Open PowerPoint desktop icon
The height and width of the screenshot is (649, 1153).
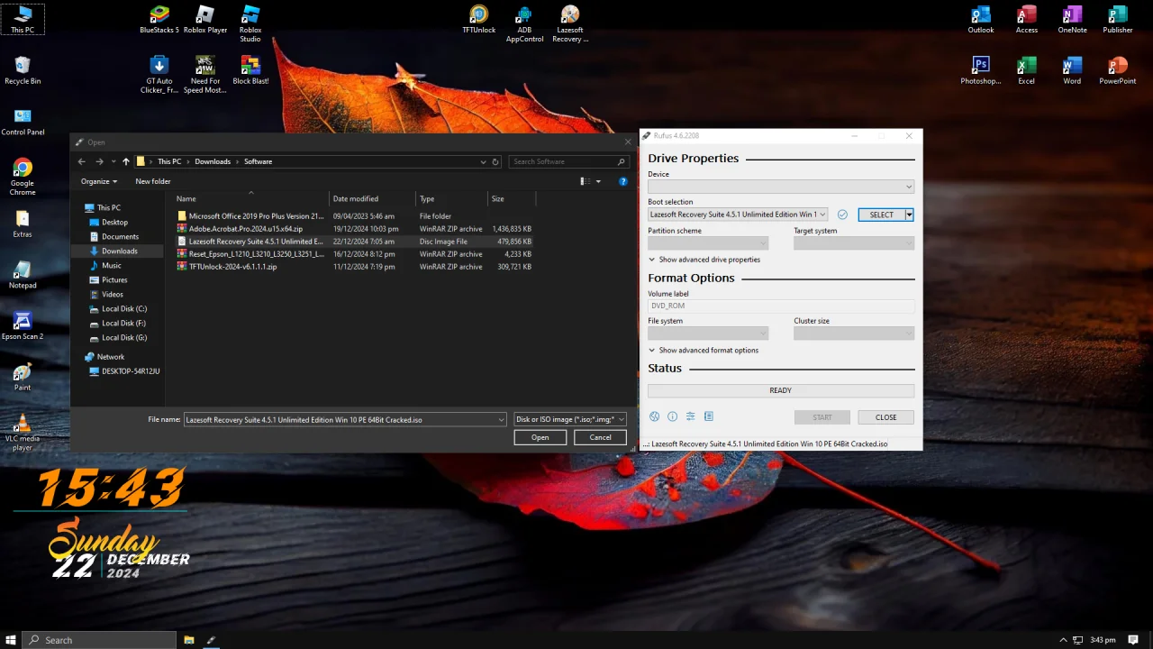pyautogui.click(x=1118, y=70)
